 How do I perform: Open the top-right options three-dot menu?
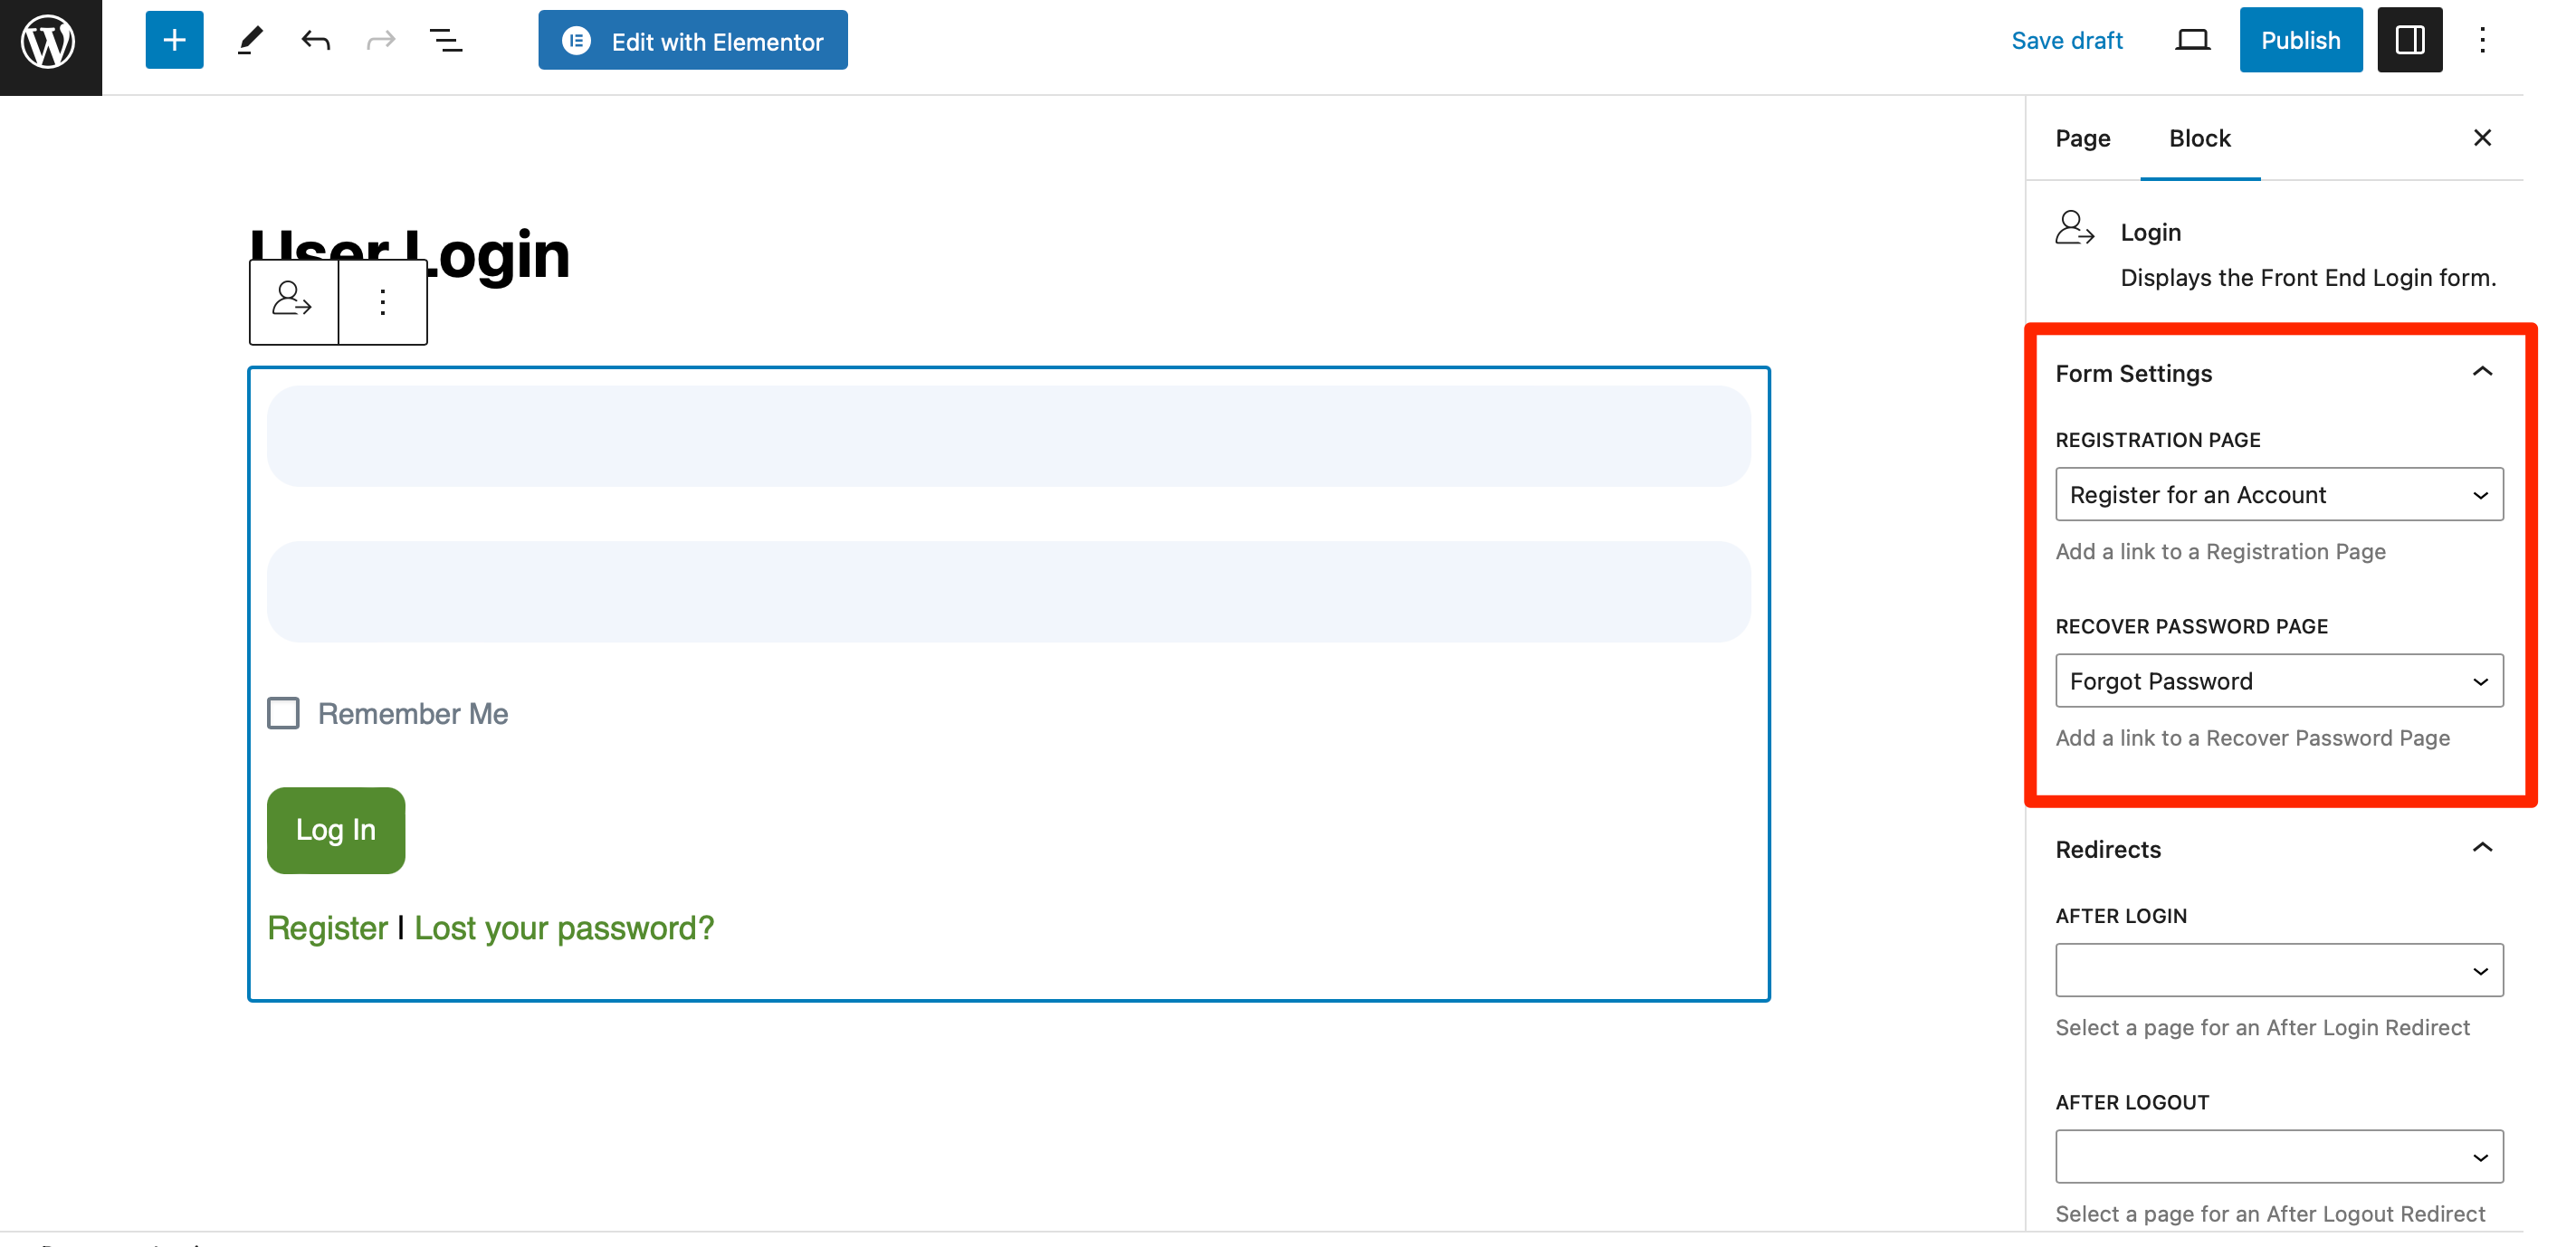pos(2482,40)
